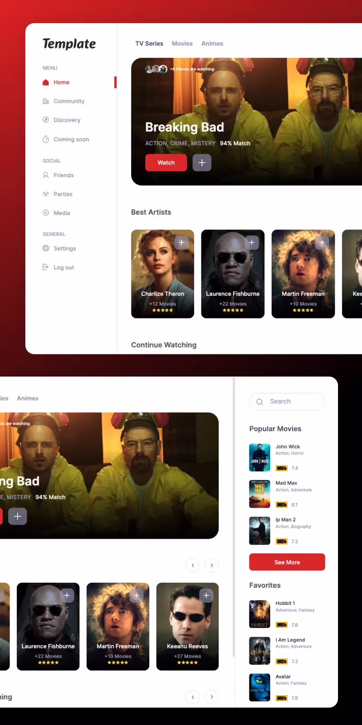Add Charlize Theron card with plus icon

181,242
